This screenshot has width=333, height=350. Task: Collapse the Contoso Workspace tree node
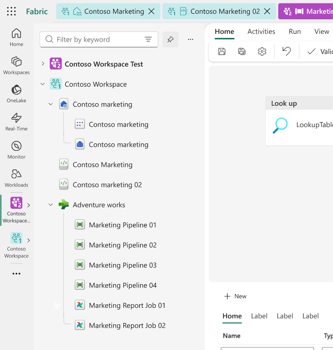[43, 84]
